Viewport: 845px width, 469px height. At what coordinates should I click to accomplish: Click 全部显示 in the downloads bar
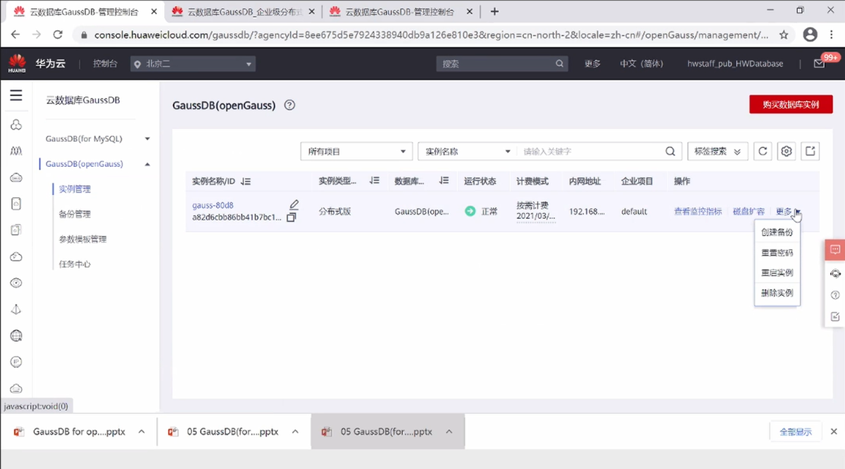click(x=795, y=432)
